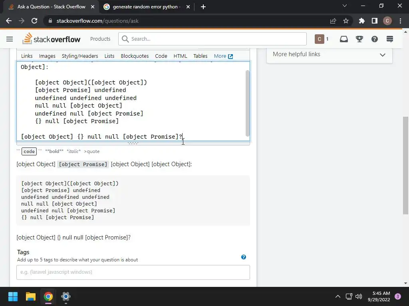
Task: Open the help center question mark icon
Action: 375,39
